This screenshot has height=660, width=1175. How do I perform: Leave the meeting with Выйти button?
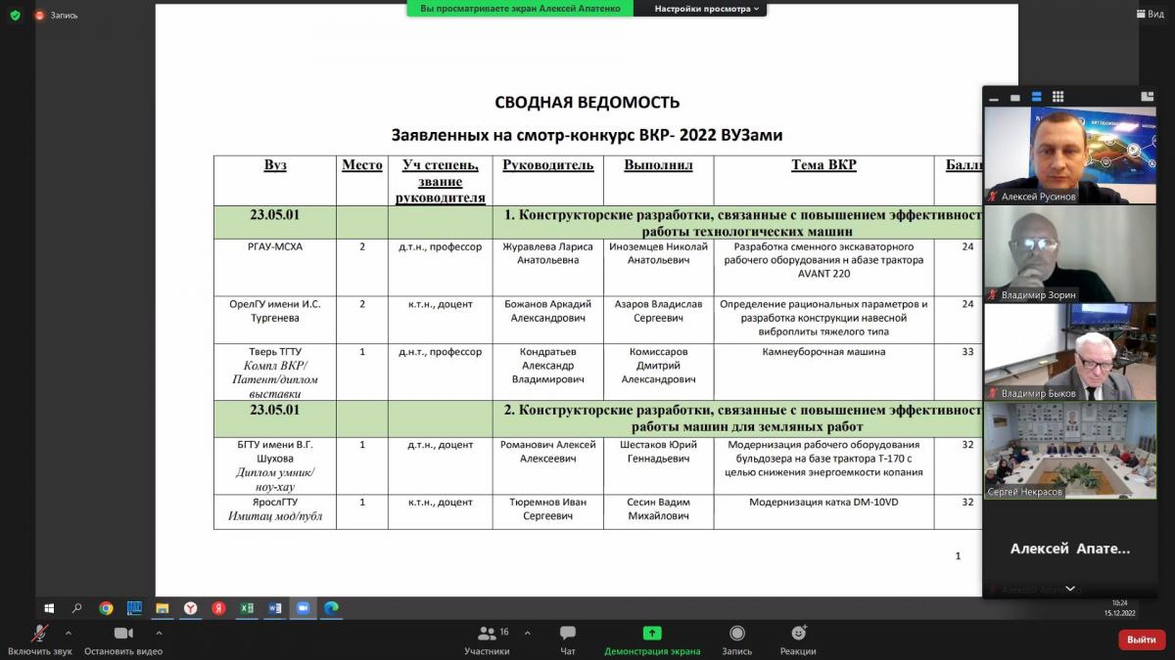[1142, 639]
